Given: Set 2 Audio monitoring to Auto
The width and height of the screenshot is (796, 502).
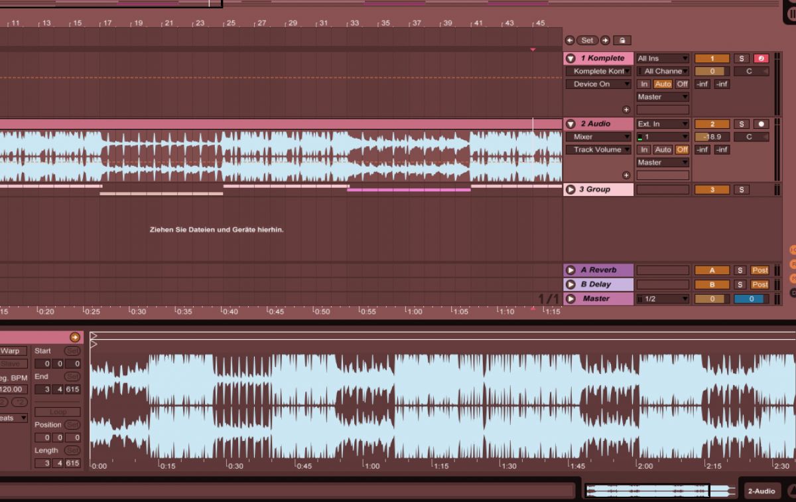Looking at the screenshot, I should click(x=663, y=150).
